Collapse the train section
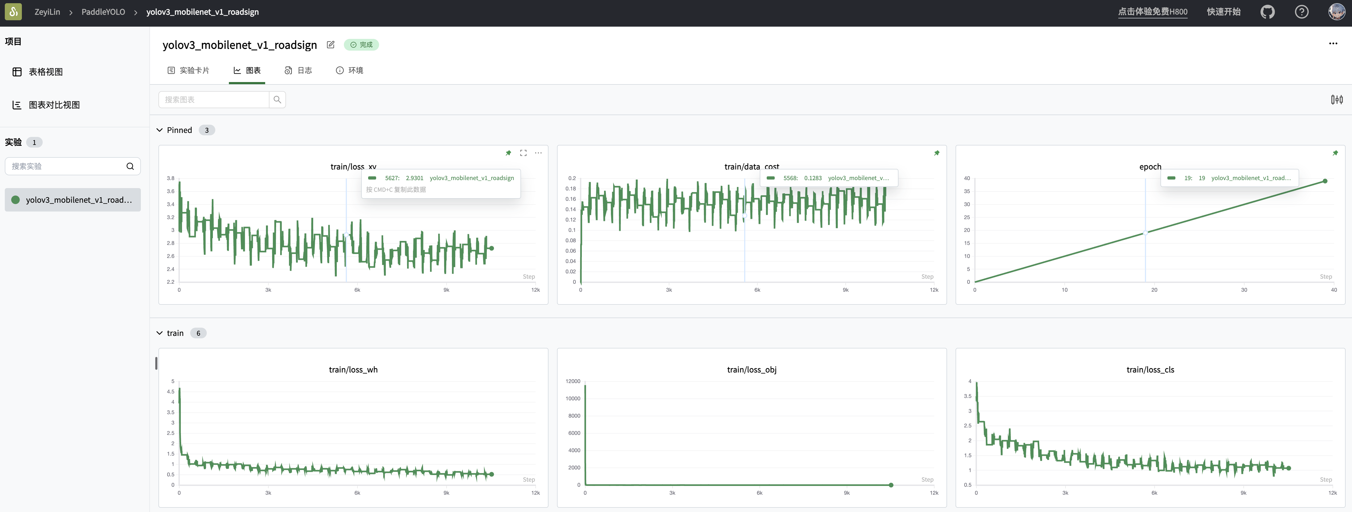1352x512 pixels. click(x=160, y=333)
